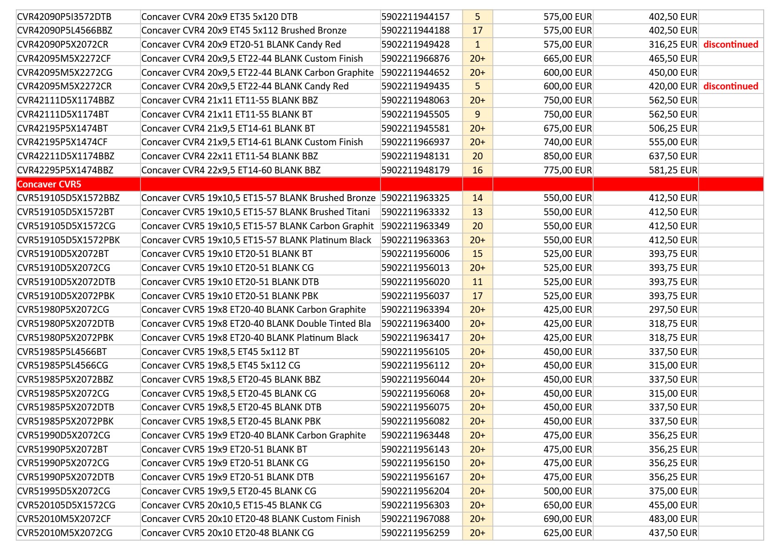Select discounted price 316,25 EUR
This screenshot has width=776, height=547.
673,44
